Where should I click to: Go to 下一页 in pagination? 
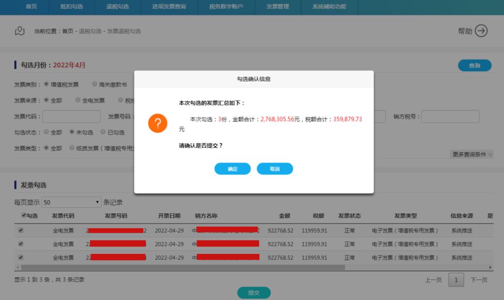point(479,280)
